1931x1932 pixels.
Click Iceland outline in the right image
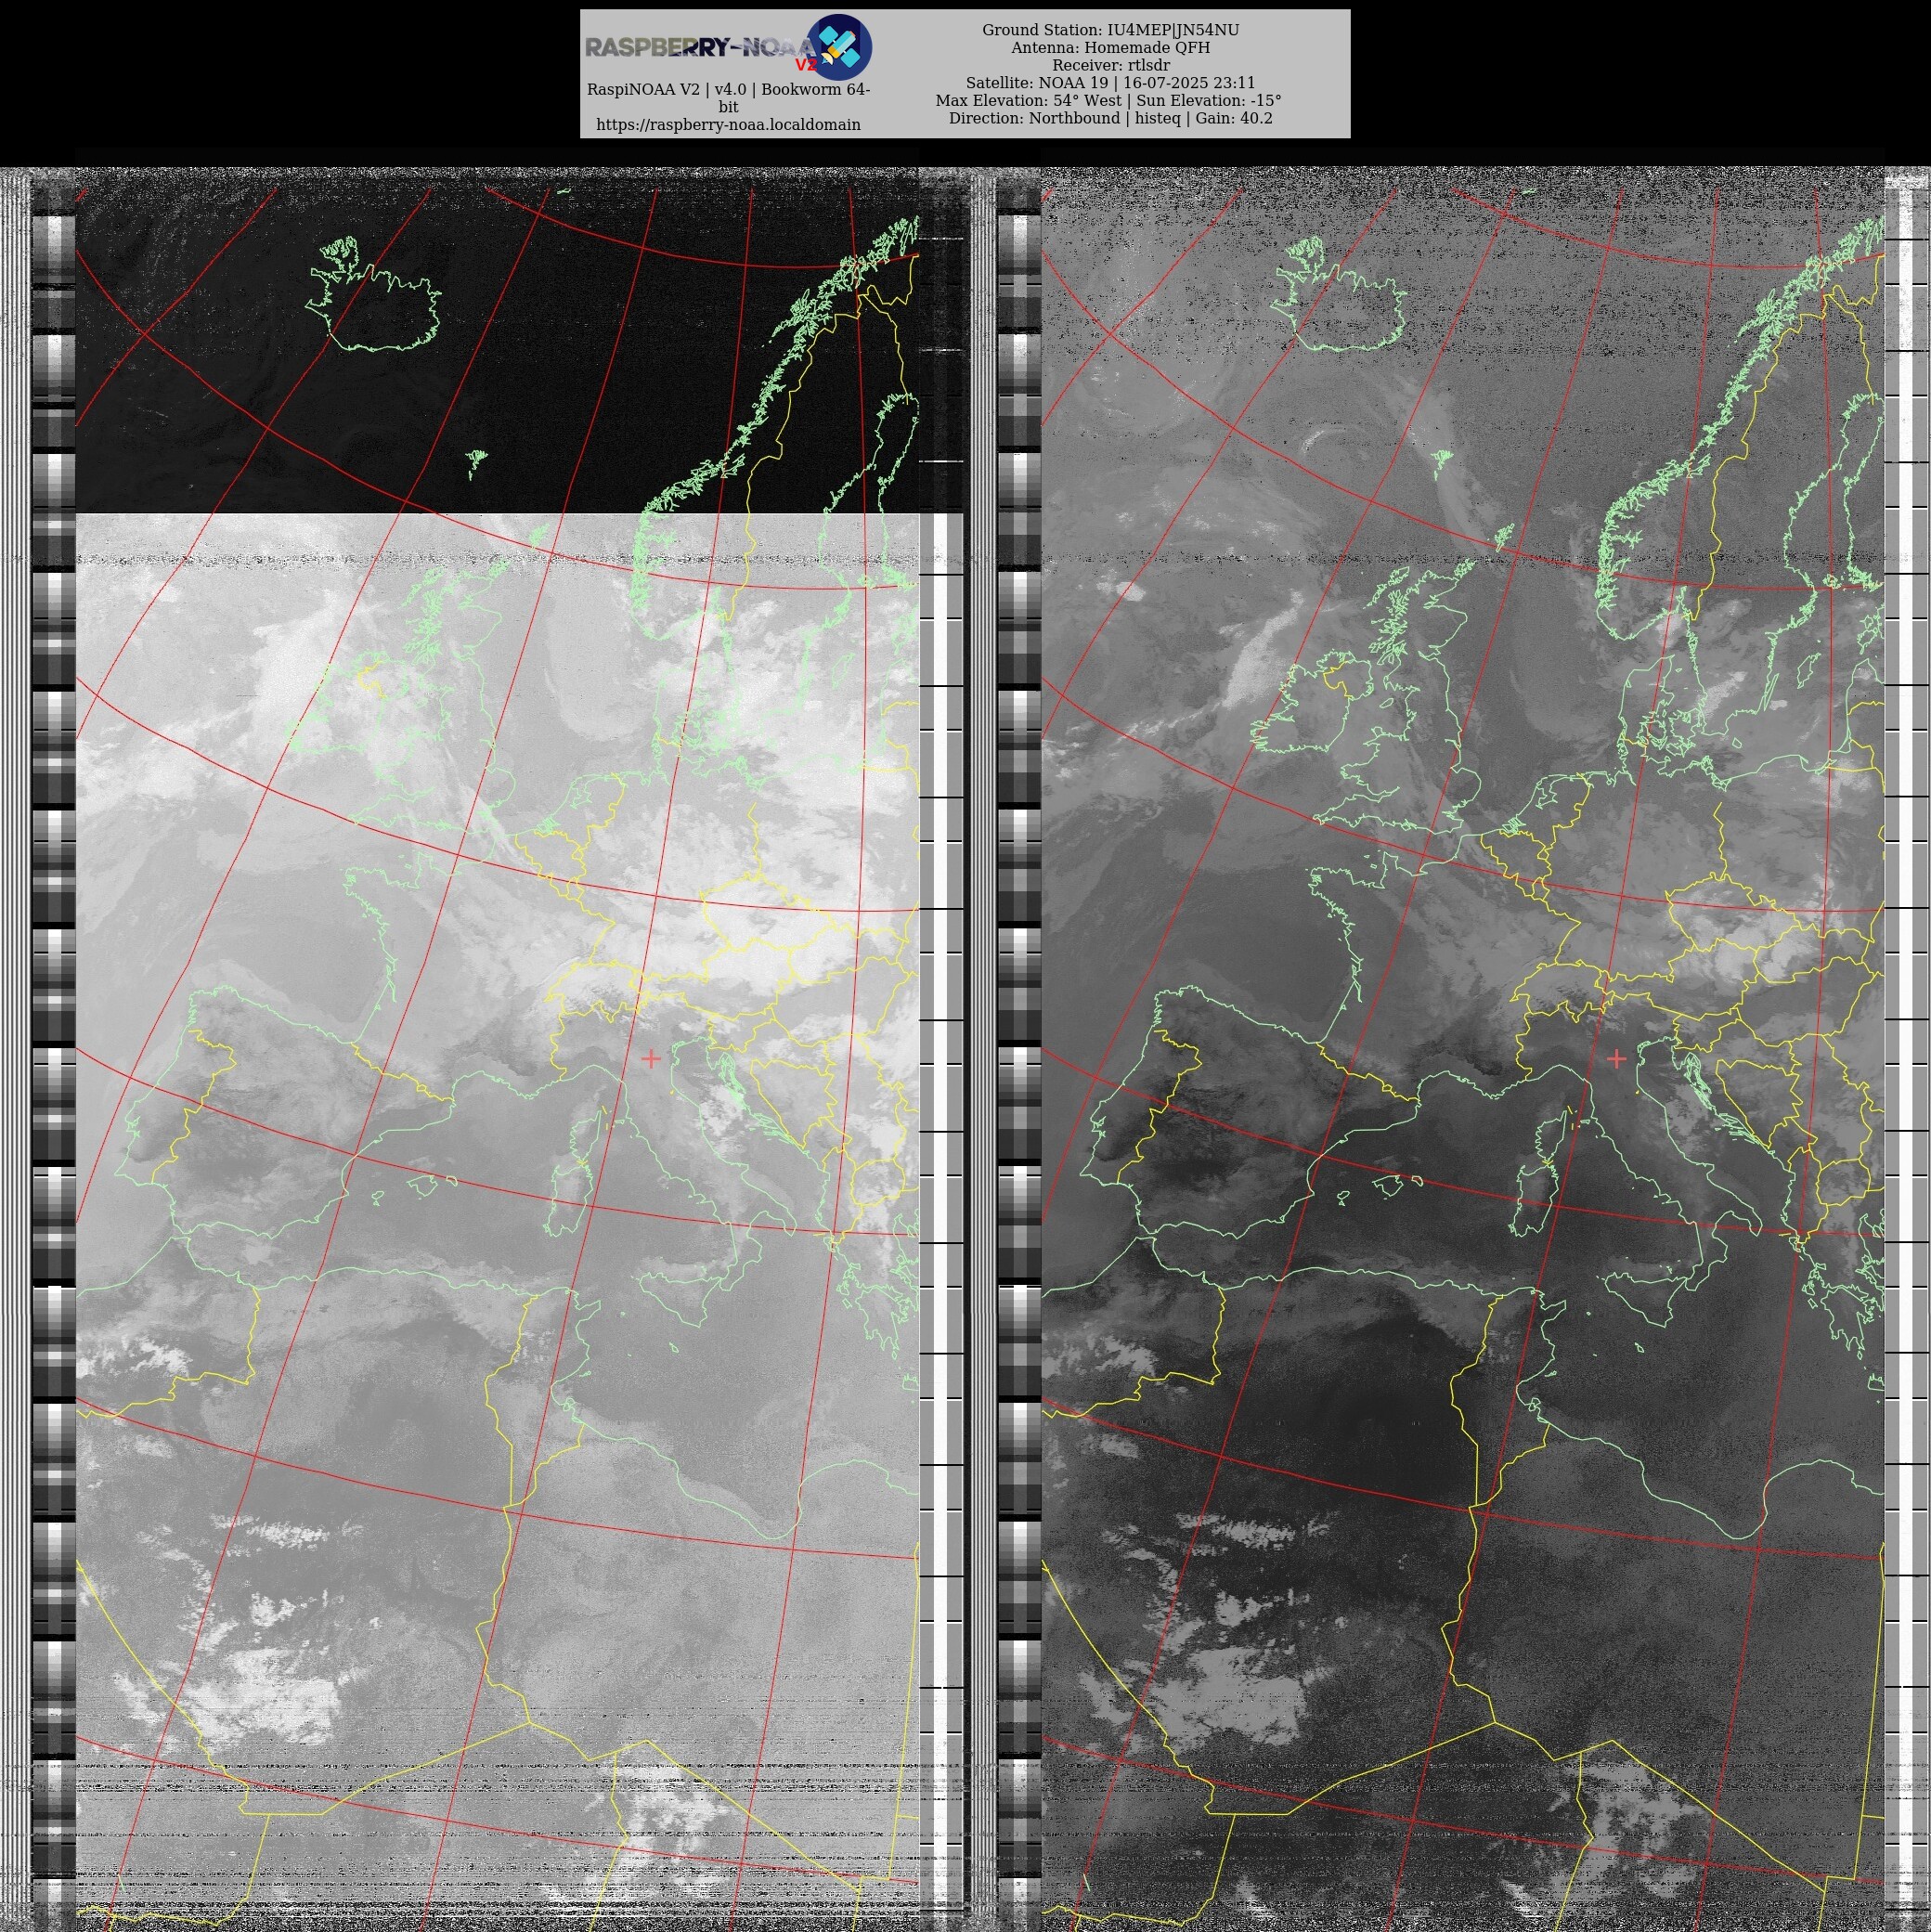tap(1340, 294)
